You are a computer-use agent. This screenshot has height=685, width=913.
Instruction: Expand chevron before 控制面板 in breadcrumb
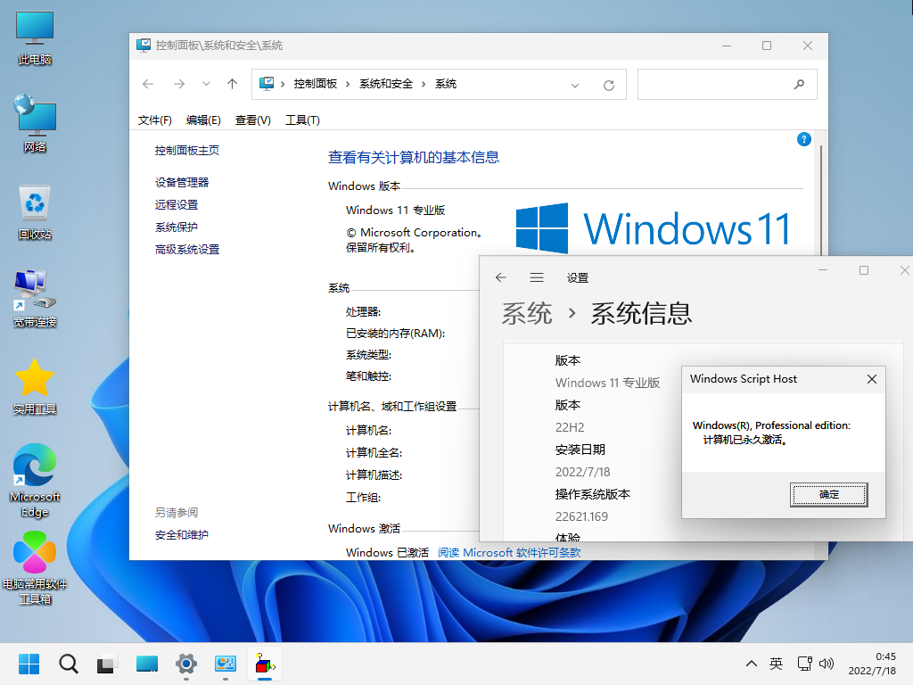(x=283, y=85)
